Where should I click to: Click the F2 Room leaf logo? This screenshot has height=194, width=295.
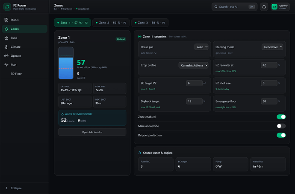point(7,7)
